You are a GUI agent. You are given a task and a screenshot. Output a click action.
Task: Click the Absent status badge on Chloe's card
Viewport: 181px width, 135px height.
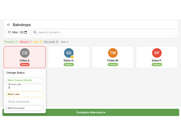[25, 64]
